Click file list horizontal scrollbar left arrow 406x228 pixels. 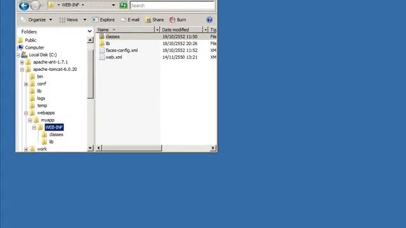99,148
